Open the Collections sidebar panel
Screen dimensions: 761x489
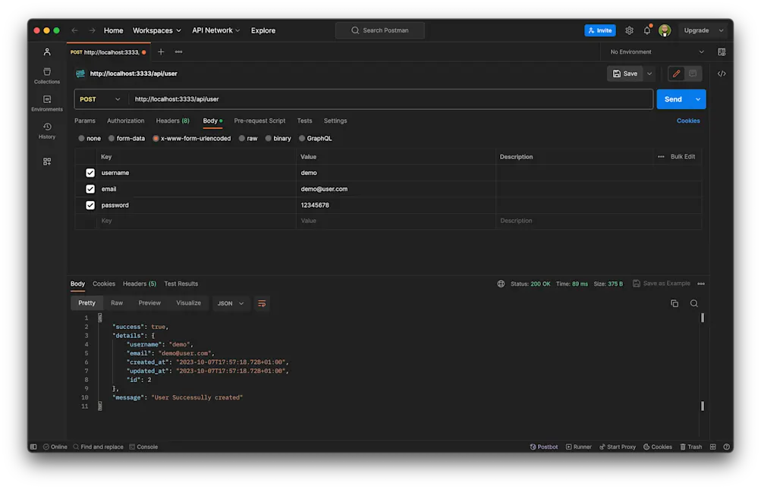(46, 74)
